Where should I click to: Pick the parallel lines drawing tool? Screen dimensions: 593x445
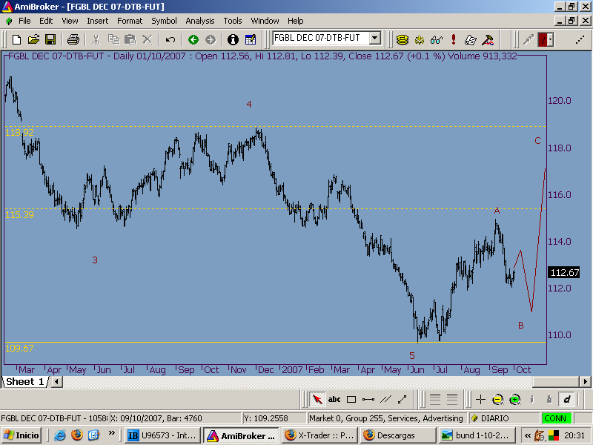[385, 399]
